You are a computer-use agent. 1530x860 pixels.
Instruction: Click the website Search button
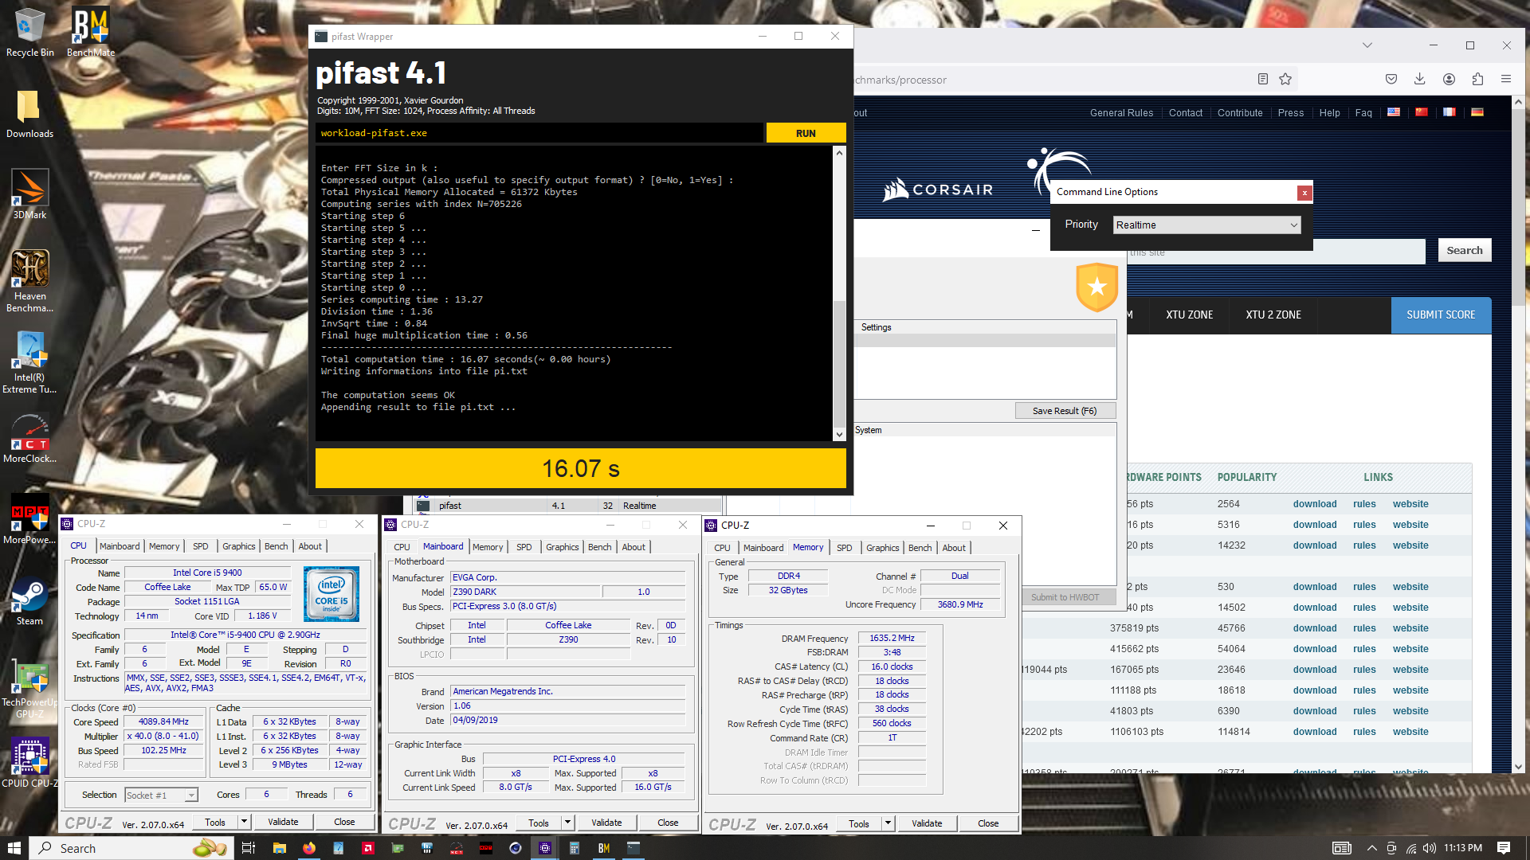tap(1464, 251)
